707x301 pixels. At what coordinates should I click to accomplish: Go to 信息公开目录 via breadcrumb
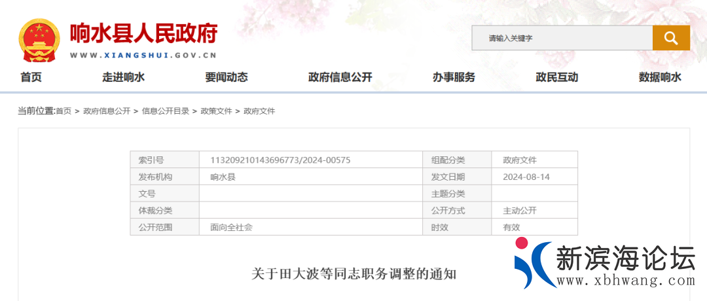[165, 111]
